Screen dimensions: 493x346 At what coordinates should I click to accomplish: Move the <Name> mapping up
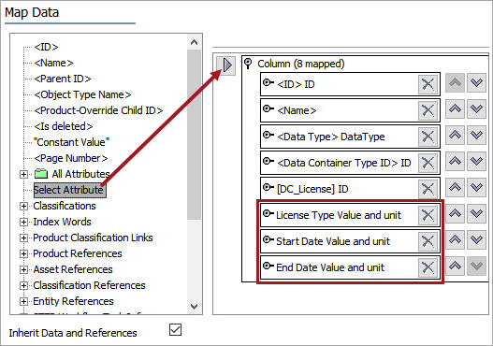click(x=455, y=109)
